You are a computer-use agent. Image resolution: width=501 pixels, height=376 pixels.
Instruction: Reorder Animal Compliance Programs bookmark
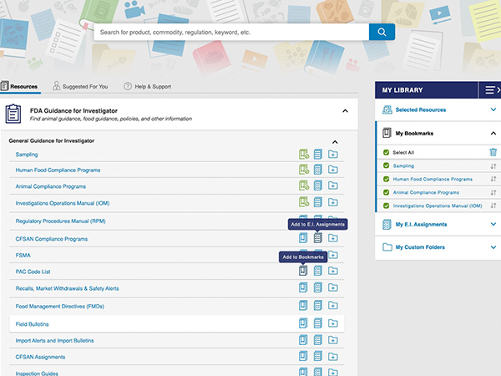click(493, 192)
